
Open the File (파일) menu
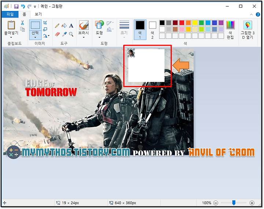(10, 14)
